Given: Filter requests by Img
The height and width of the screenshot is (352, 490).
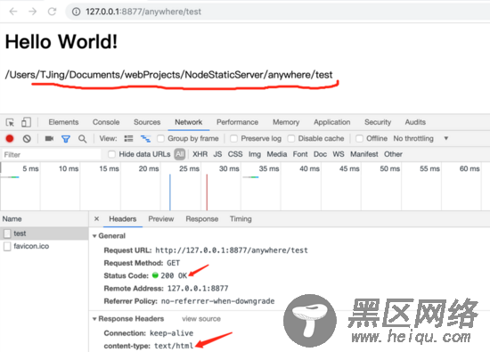Looking at the screenshot, I should click(x=255, y=154).
